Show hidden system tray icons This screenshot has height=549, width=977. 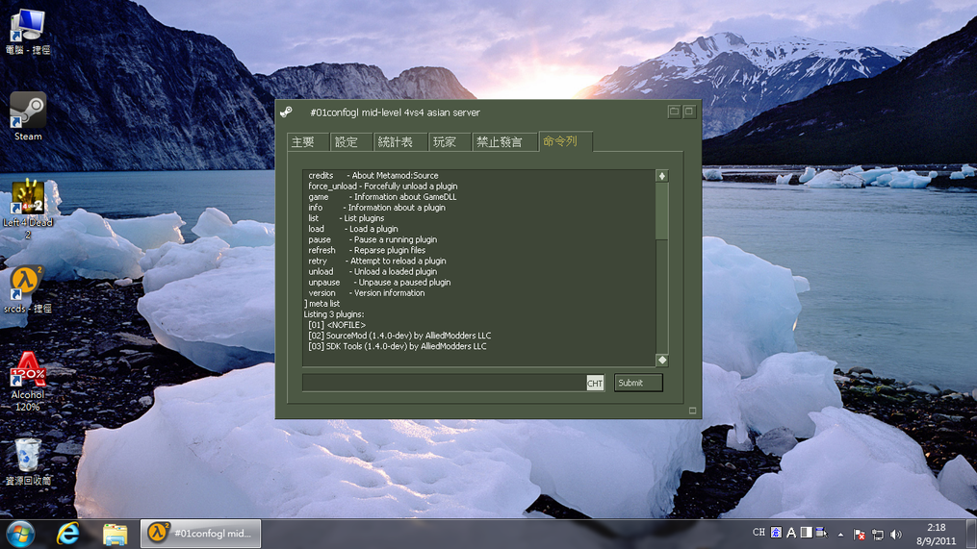840,535
